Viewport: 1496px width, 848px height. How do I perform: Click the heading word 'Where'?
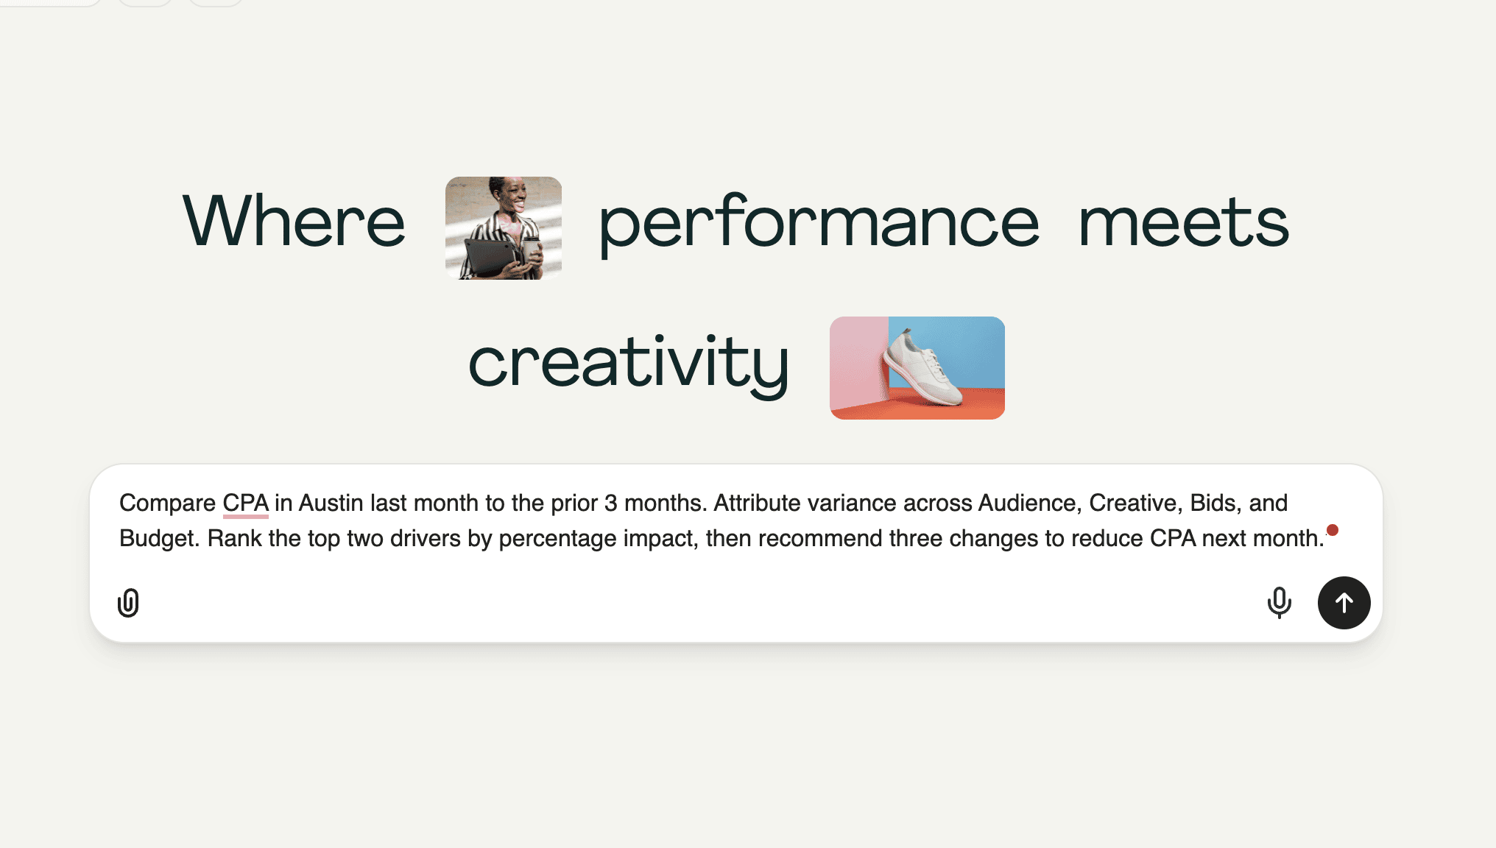click(294, 221)
